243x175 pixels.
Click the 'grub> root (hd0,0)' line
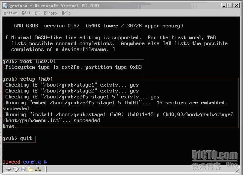coord(29,61)
